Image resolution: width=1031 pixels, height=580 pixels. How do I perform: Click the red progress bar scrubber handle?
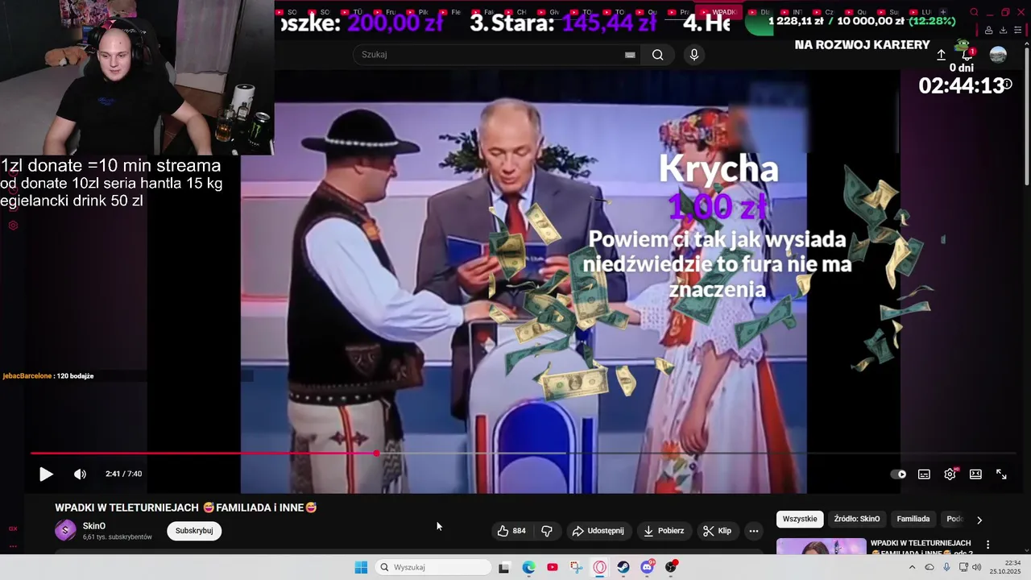tap(376, 454)
